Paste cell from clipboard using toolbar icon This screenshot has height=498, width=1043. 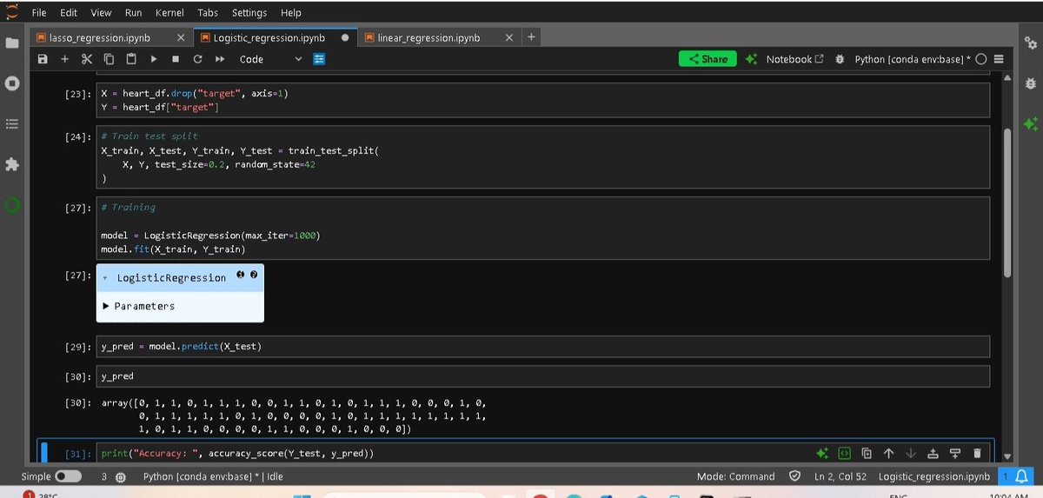[131, 59]
